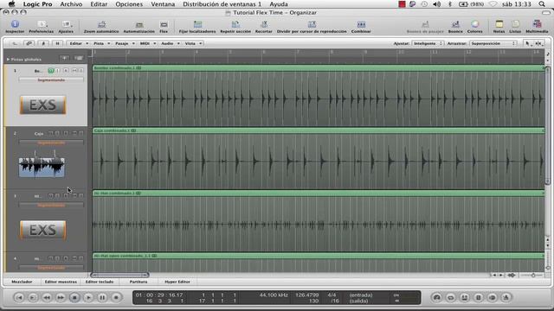Open Editar menu in menu bar
Screen dimensions: 554x311
tap(99, 4)
